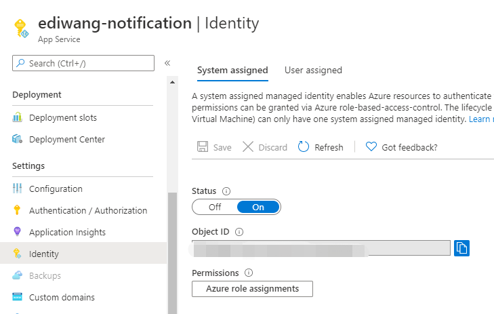The height and width of the screenshot is (314, 494).
Task: Click the Object ID info icon
Action: [239, 232]
